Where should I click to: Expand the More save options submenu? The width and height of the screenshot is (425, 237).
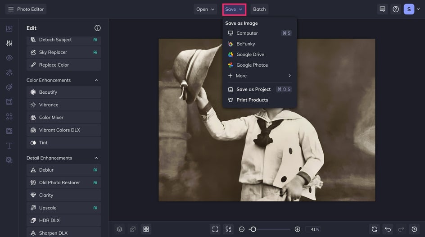260,76
